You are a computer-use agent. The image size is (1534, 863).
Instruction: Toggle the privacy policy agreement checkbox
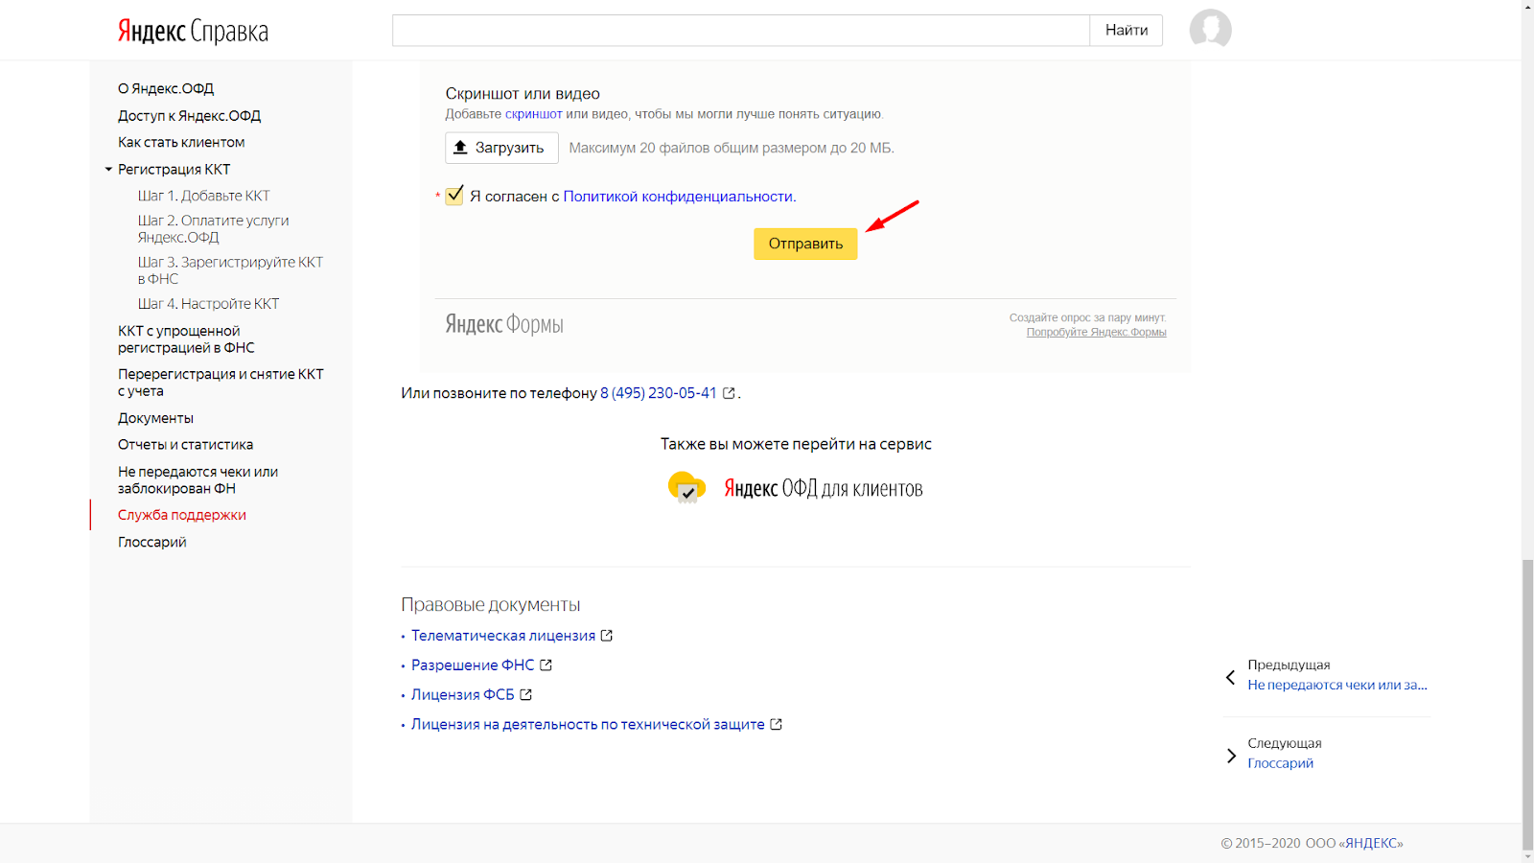point(454,196)
